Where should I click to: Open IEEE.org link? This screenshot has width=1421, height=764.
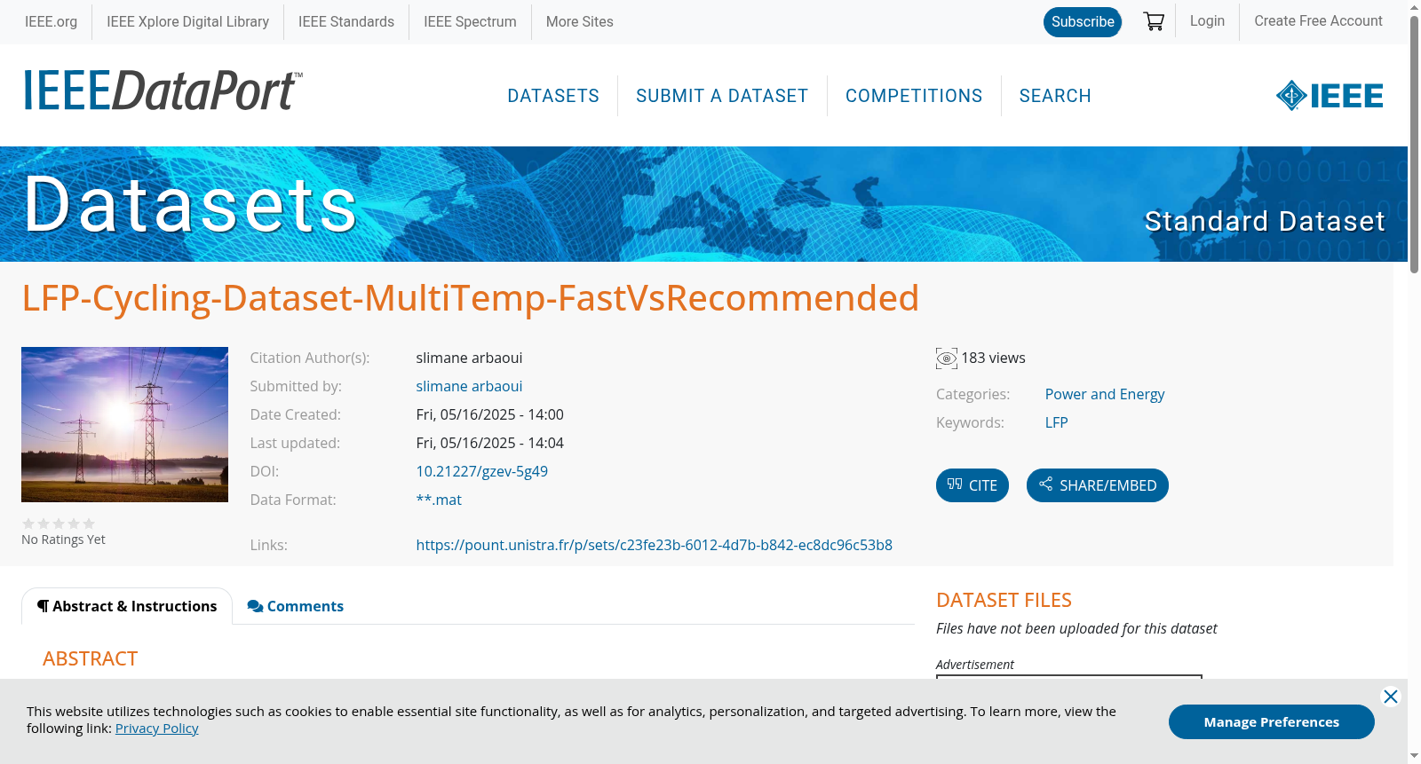(51, 21)
